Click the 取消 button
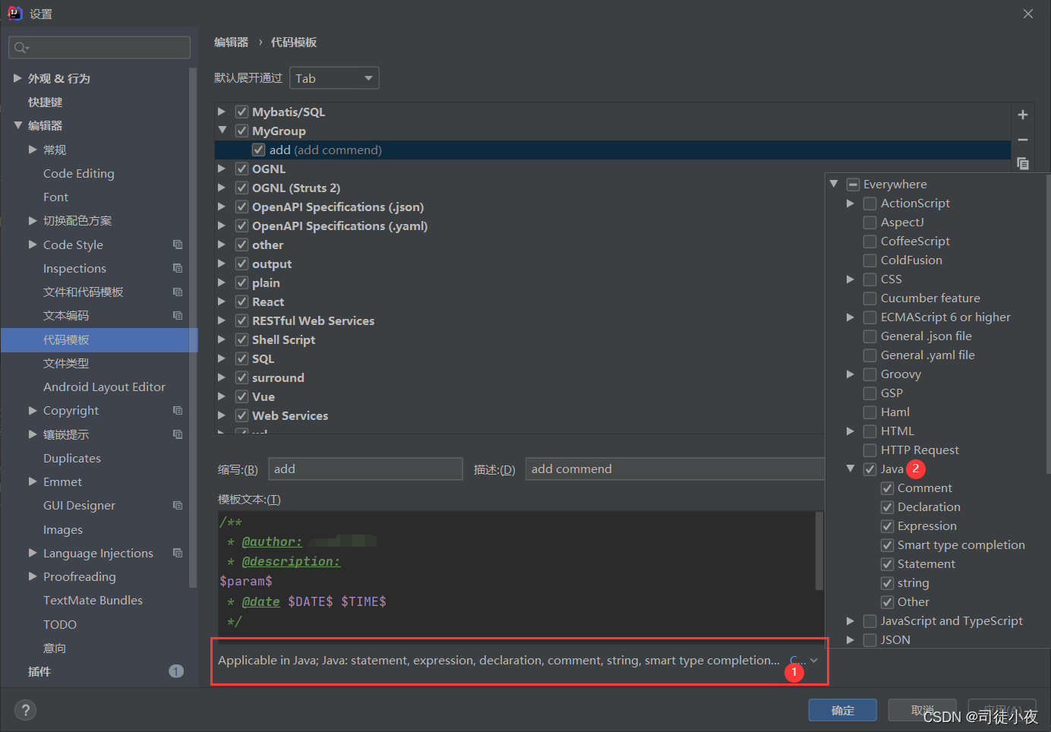This screenshot has width=1051, height=732. tap(923, 710)
